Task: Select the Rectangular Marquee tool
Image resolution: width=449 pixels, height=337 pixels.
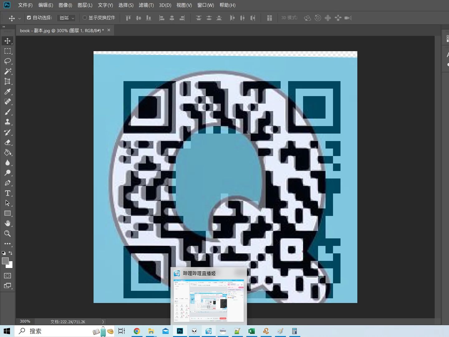Action: point(7,51)
